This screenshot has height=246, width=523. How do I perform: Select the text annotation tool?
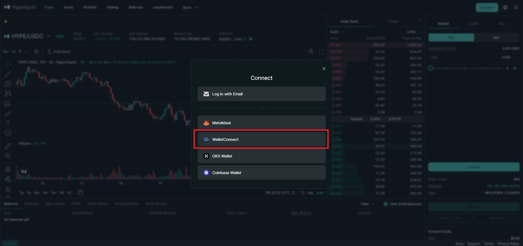[x=8, y=123]
